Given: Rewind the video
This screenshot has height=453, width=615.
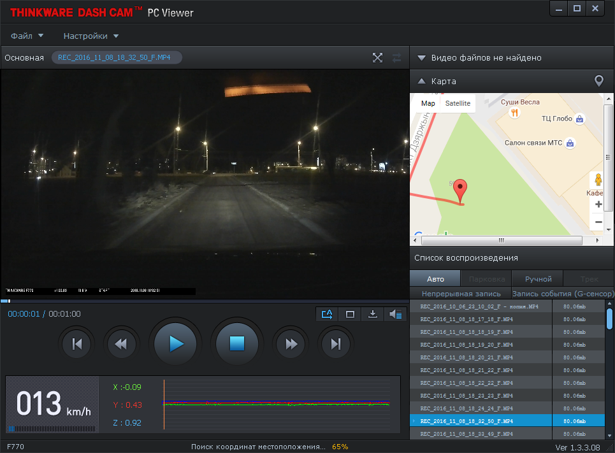Looking at the screenshot, I should coord(121,344).
